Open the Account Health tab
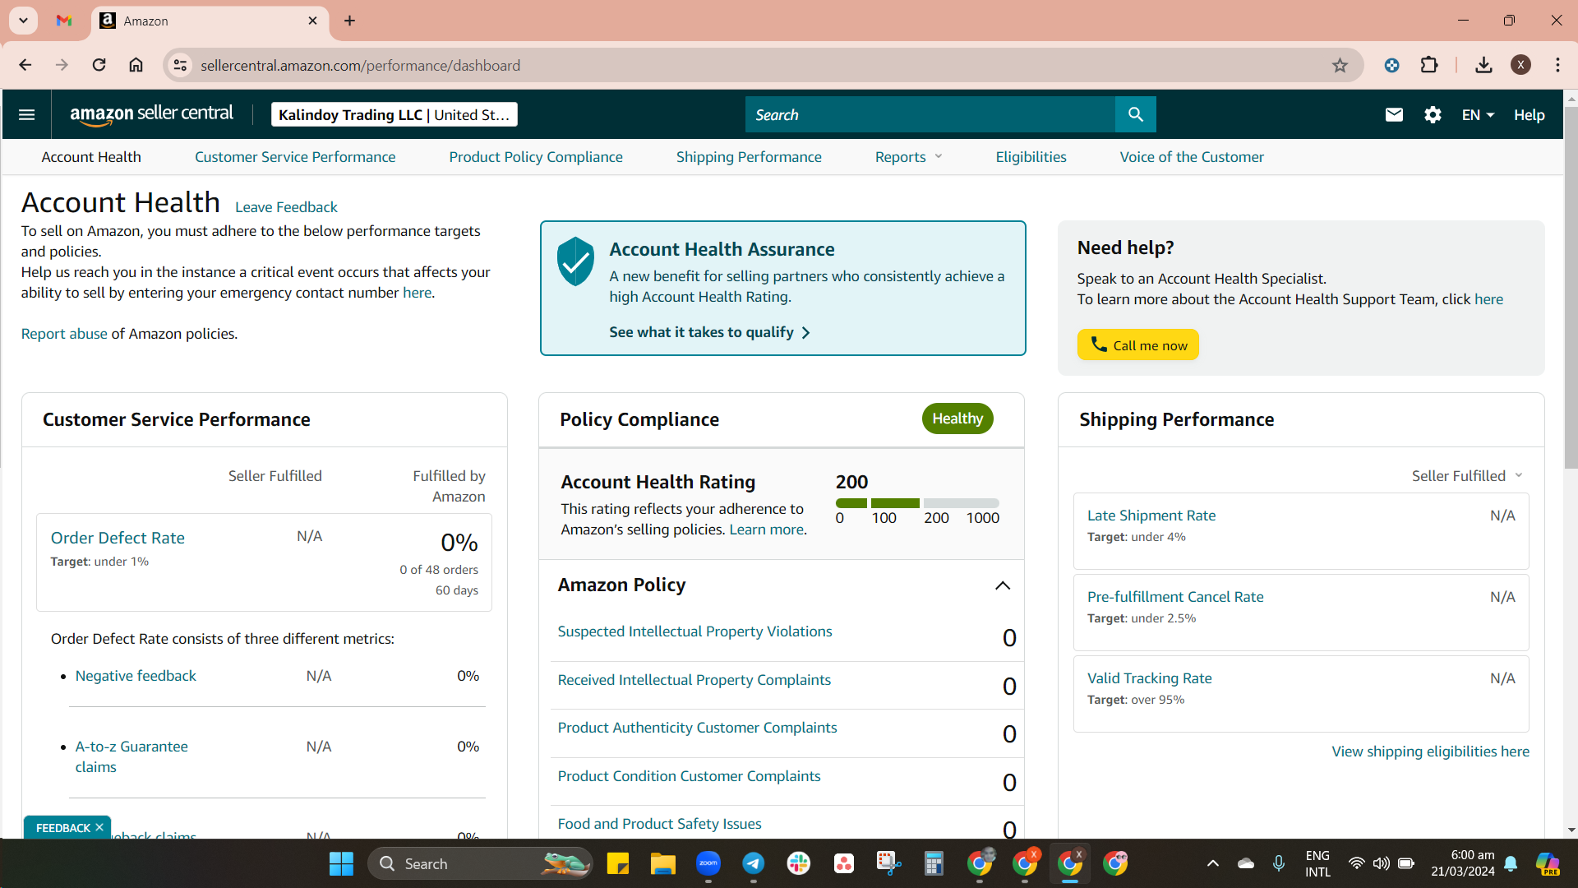 coord(91,157)
